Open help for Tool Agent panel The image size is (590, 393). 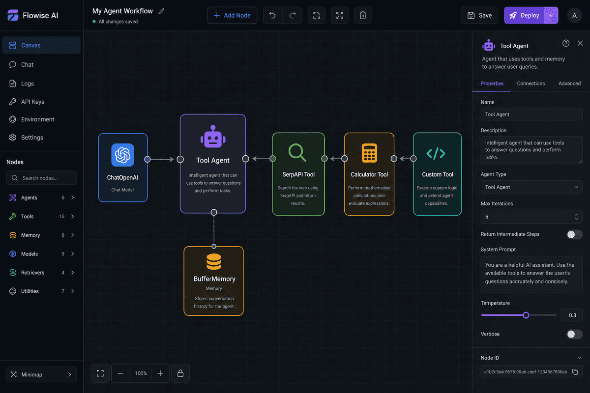pyautogui.click(x=566, y=43)
